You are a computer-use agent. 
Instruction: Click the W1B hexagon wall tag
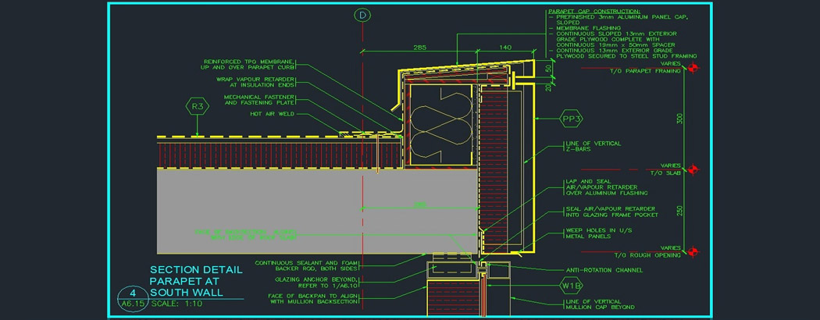point(569,286)
